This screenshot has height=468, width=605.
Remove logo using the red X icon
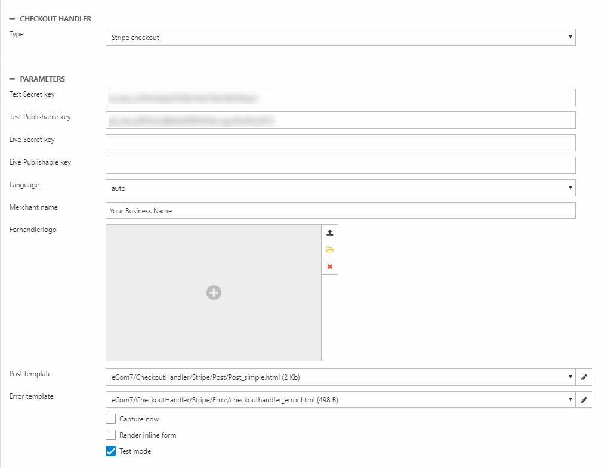click(x=329, y=266)
